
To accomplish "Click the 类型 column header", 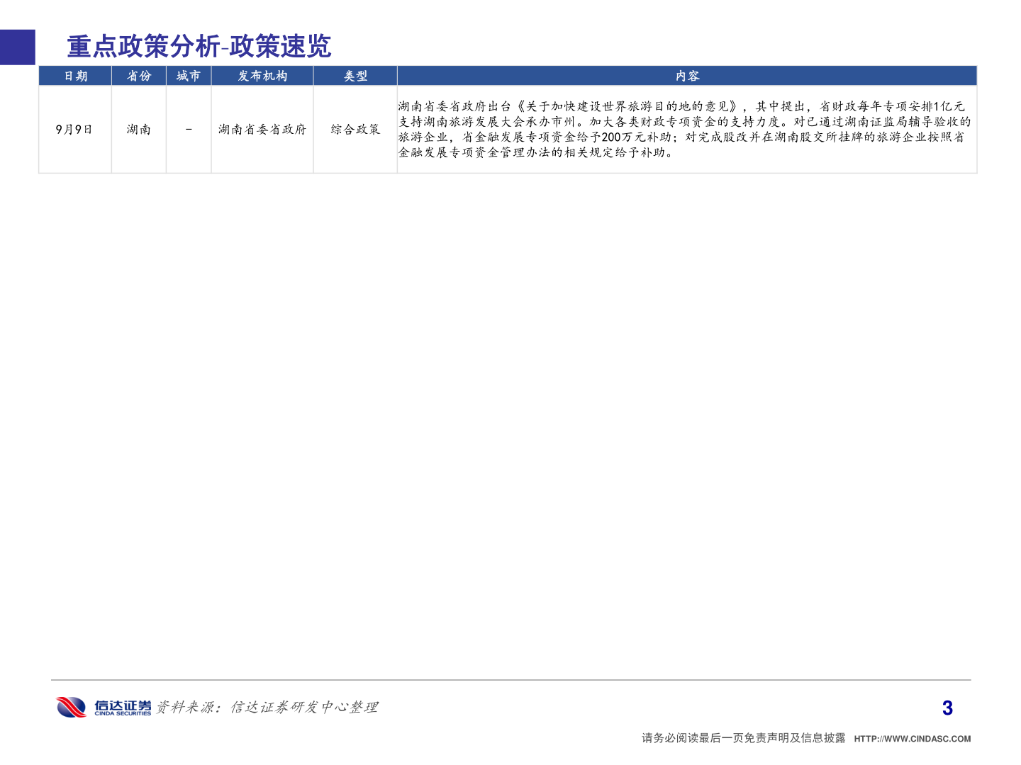I will tap(355, 76).
